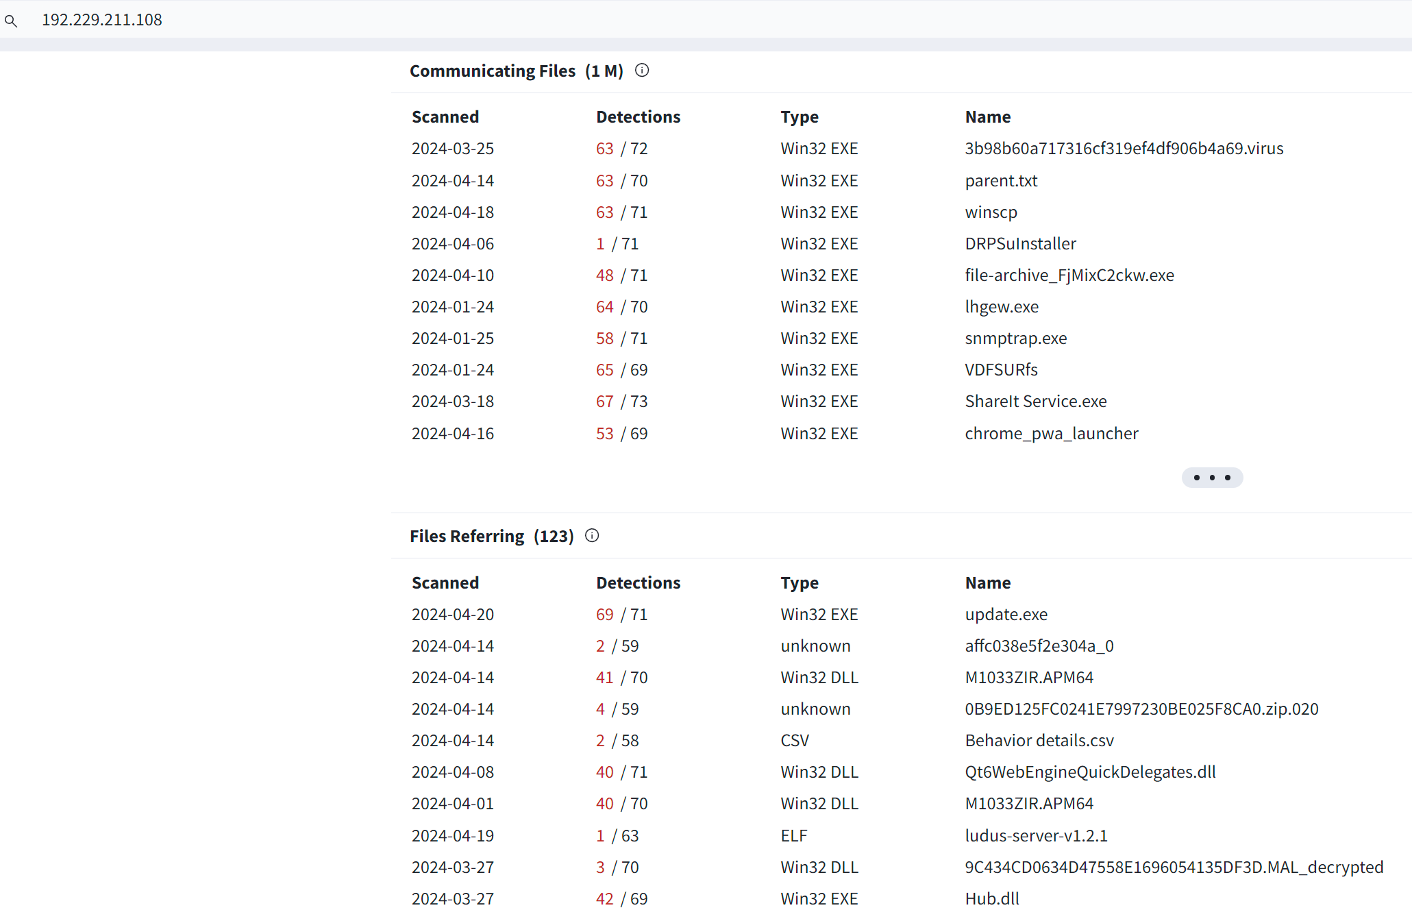Open 9C434CD0634D47558E1696054135DF3D.MAL_decrypted entry
Screen dimensions: 1412x923
point(1174,867)
